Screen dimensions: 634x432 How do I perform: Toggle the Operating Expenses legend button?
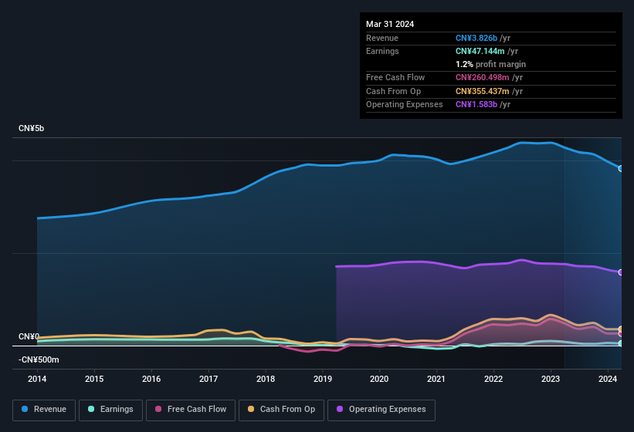point(381,410)
